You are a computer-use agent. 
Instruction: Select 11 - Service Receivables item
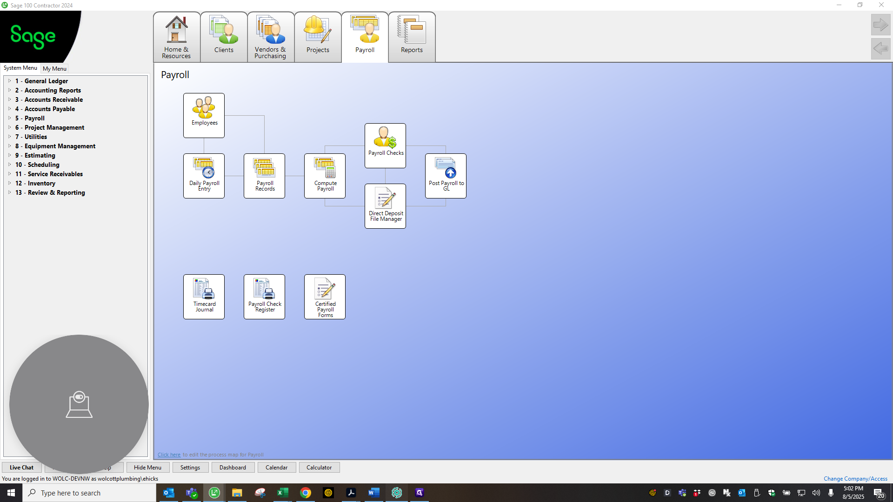pos(49,174)
